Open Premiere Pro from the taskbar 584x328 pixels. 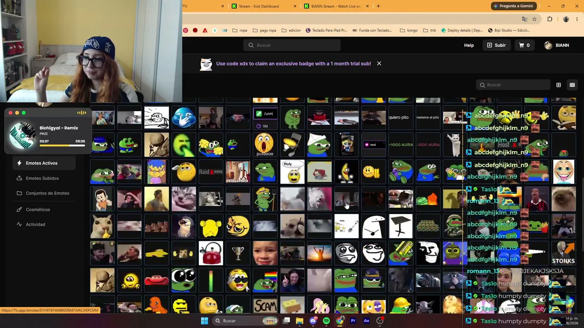point(353,321)
